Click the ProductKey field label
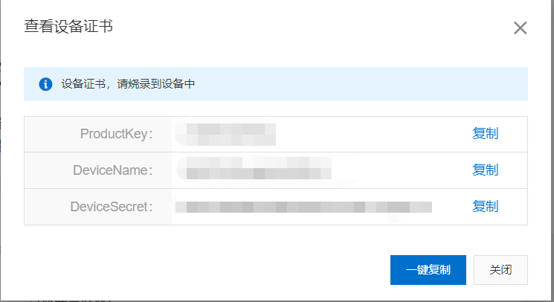The image size is (554, 302). point(116,134)
